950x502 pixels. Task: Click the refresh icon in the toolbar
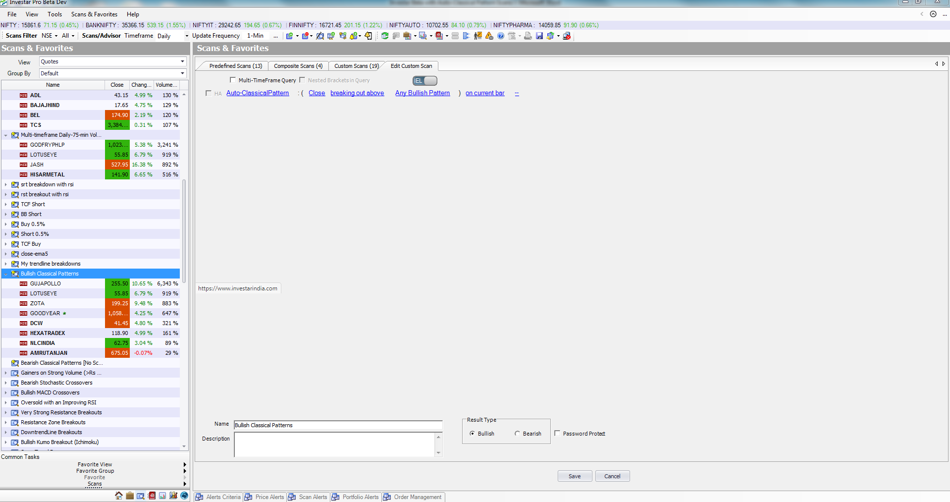click(384, 36)
